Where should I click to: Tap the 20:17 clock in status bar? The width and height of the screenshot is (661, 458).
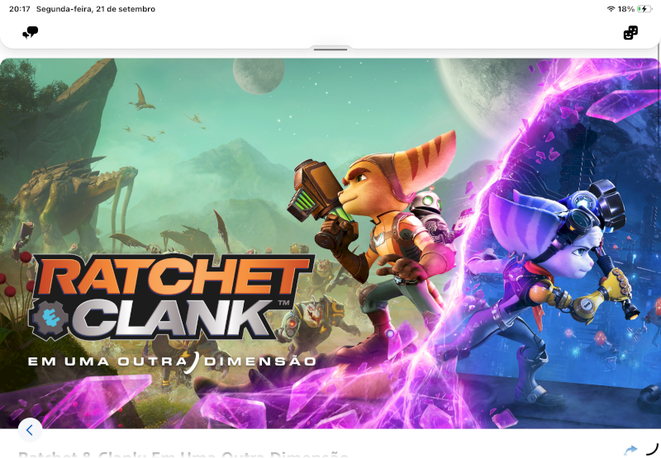(x=19, y=9)
